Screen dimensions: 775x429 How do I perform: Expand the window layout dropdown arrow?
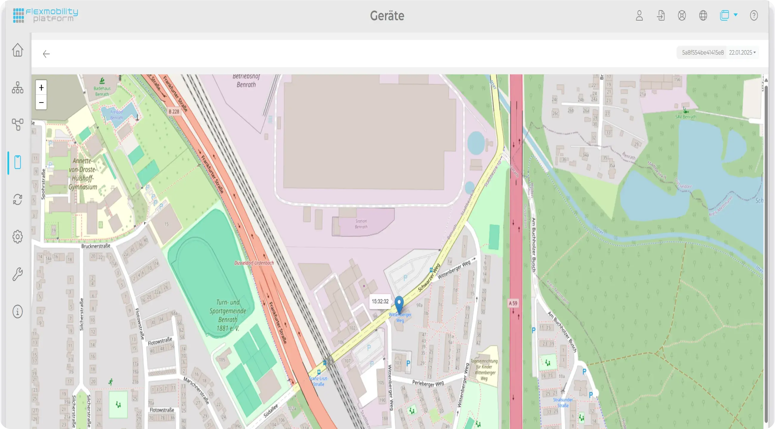[x=736, y=15]
